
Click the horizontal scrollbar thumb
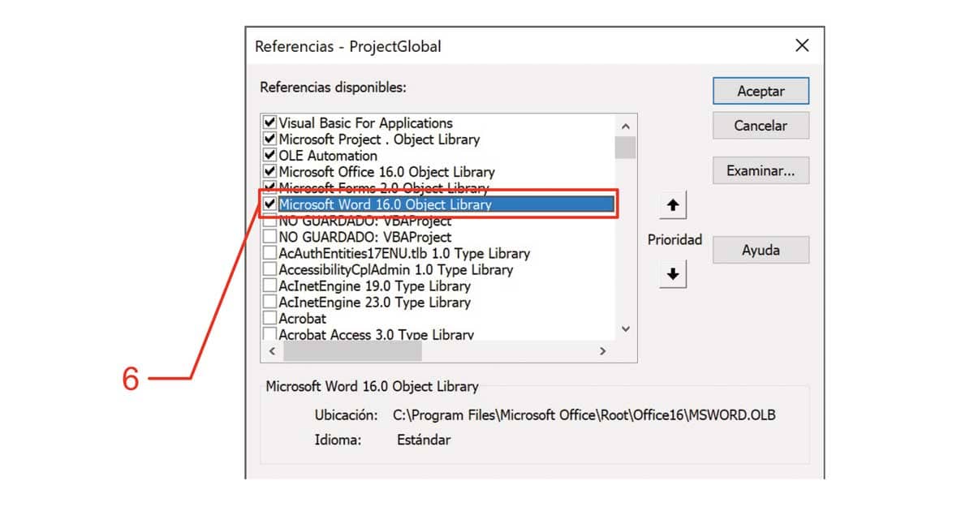[352, 351]
